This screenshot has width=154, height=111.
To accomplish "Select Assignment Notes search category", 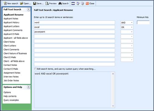I will (12, 73).
